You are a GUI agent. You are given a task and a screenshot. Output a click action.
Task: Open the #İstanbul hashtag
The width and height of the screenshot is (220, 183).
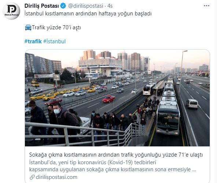(x=54, y=41)
